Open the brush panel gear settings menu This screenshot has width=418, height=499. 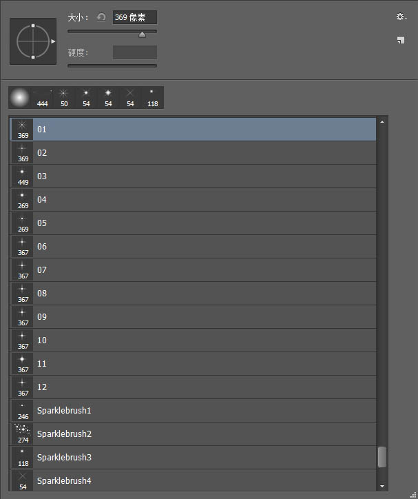point(401,17)
